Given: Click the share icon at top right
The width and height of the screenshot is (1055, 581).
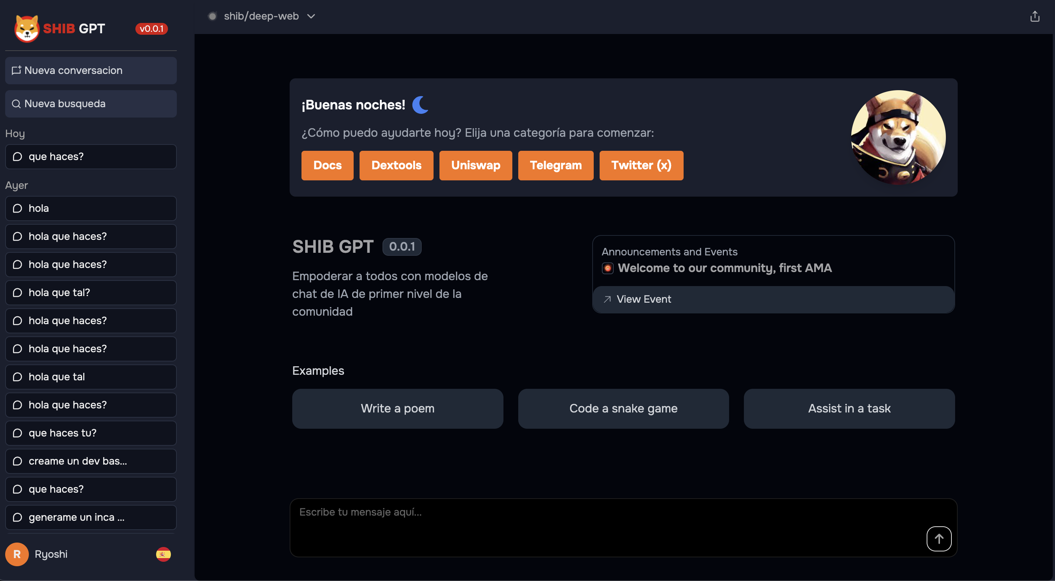Looking at the screenshot, I should click(1035, 16).
